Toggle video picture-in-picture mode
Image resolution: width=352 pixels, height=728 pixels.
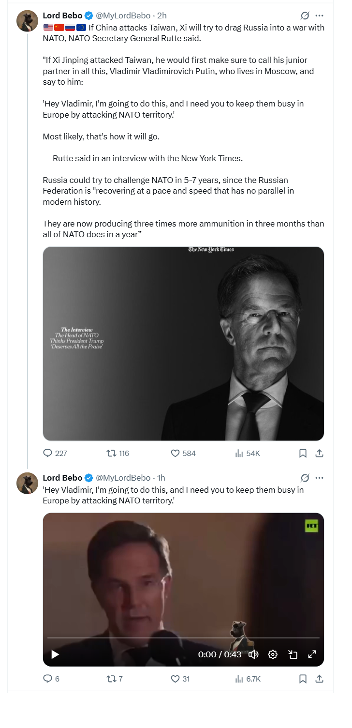(293, 654)
